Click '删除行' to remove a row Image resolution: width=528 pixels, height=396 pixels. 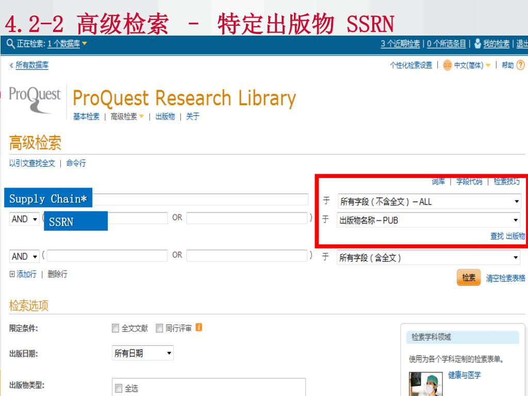57,274
